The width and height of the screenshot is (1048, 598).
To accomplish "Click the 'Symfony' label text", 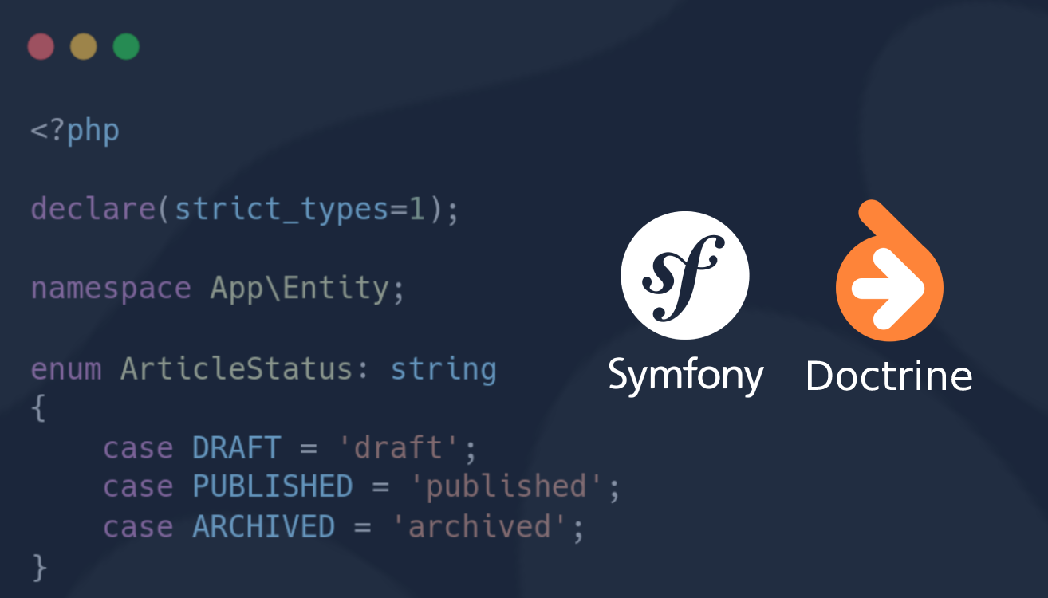I will coord(686,376).
